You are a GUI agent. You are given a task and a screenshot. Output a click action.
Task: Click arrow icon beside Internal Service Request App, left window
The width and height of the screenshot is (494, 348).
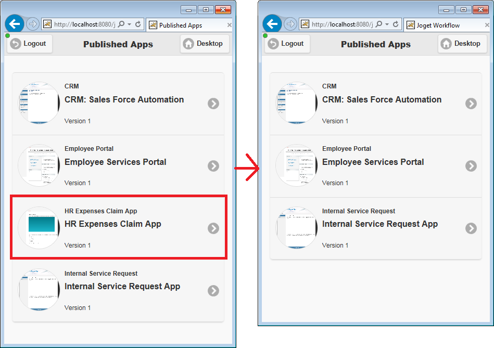[213, 291]
